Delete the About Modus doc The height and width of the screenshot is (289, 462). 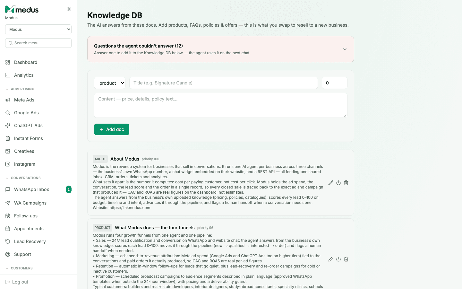pos(346,183)
